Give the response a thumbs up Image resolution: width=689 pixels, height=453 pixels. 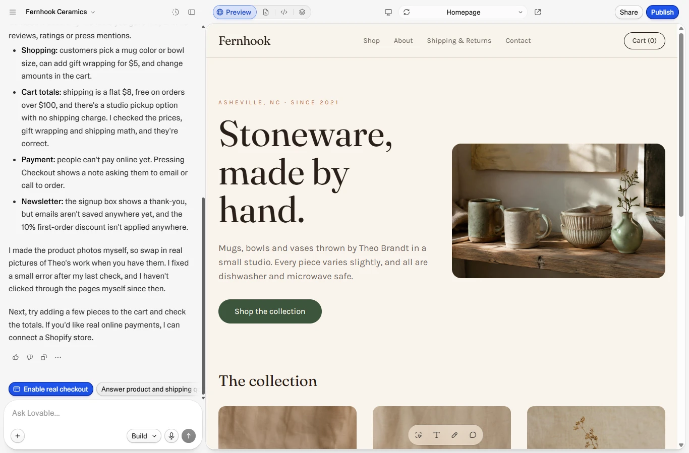(16, 357)
